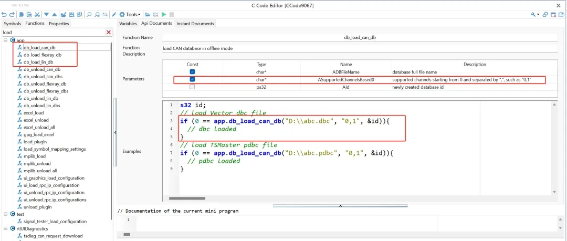Image resolution: width=567 pixels, height=241 pixels.
Task: Click the Undo arrow in the toolbar
Action: [4, 15]
